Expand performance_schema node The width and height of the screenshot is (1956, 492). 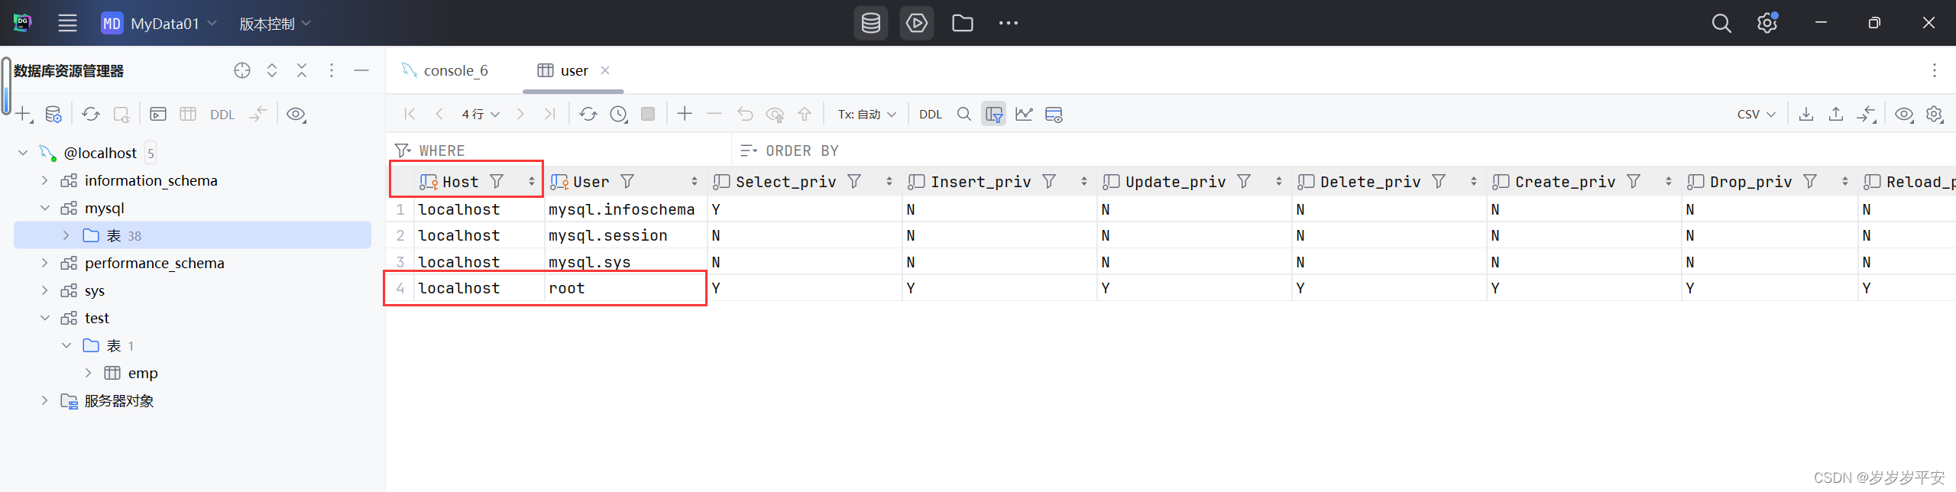point(44,263)
